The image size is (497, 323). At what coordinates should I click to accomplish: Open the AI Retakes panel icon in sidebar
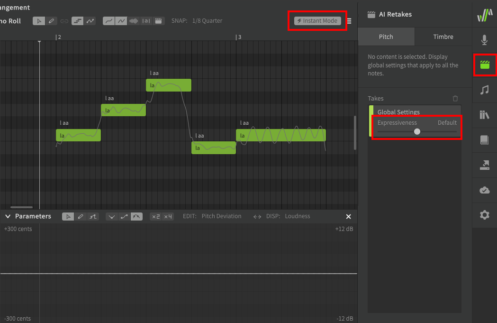(x=484, y=65)
